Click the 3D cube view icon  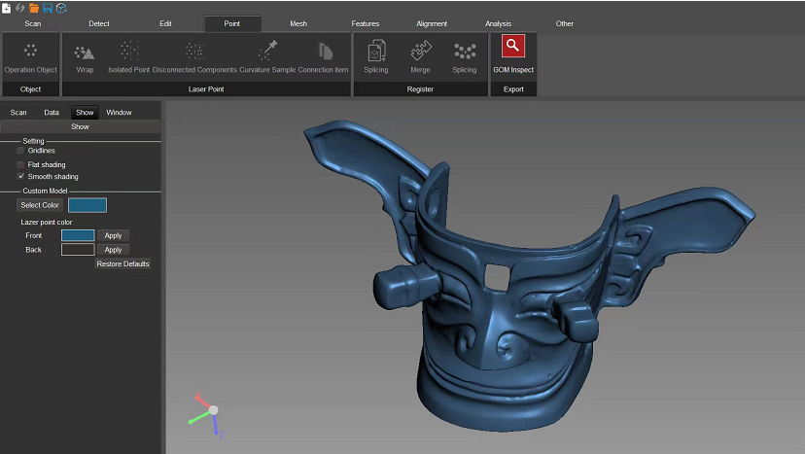(61, 8)
